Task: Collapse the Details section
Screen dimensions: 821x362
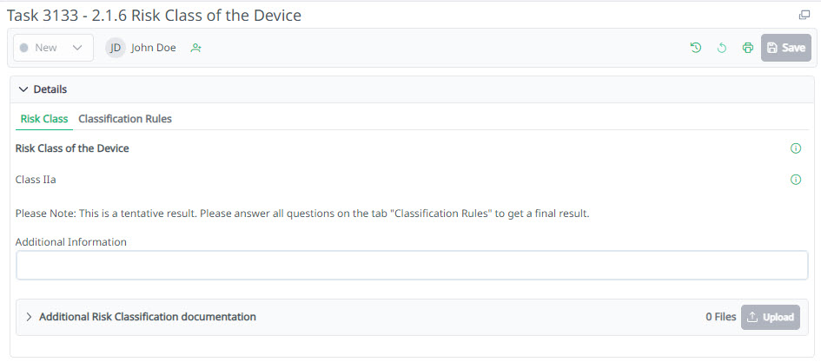Action: [x=23, y=89]
